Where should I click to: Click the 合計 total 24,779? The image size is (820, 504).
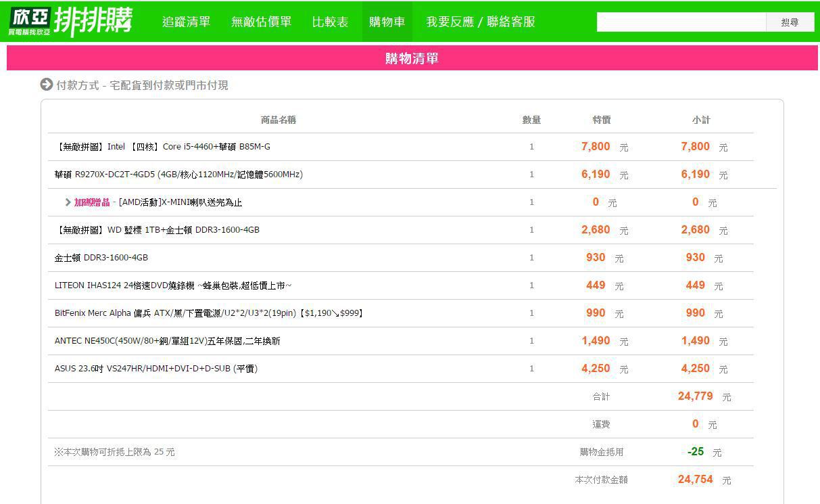[x=696, y=396]
